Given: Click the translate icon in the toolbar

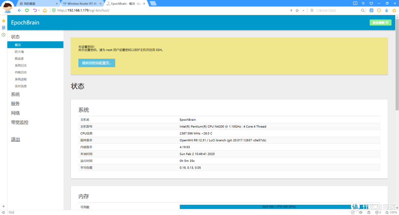Looking at the screenshot, I should (371, 10).
